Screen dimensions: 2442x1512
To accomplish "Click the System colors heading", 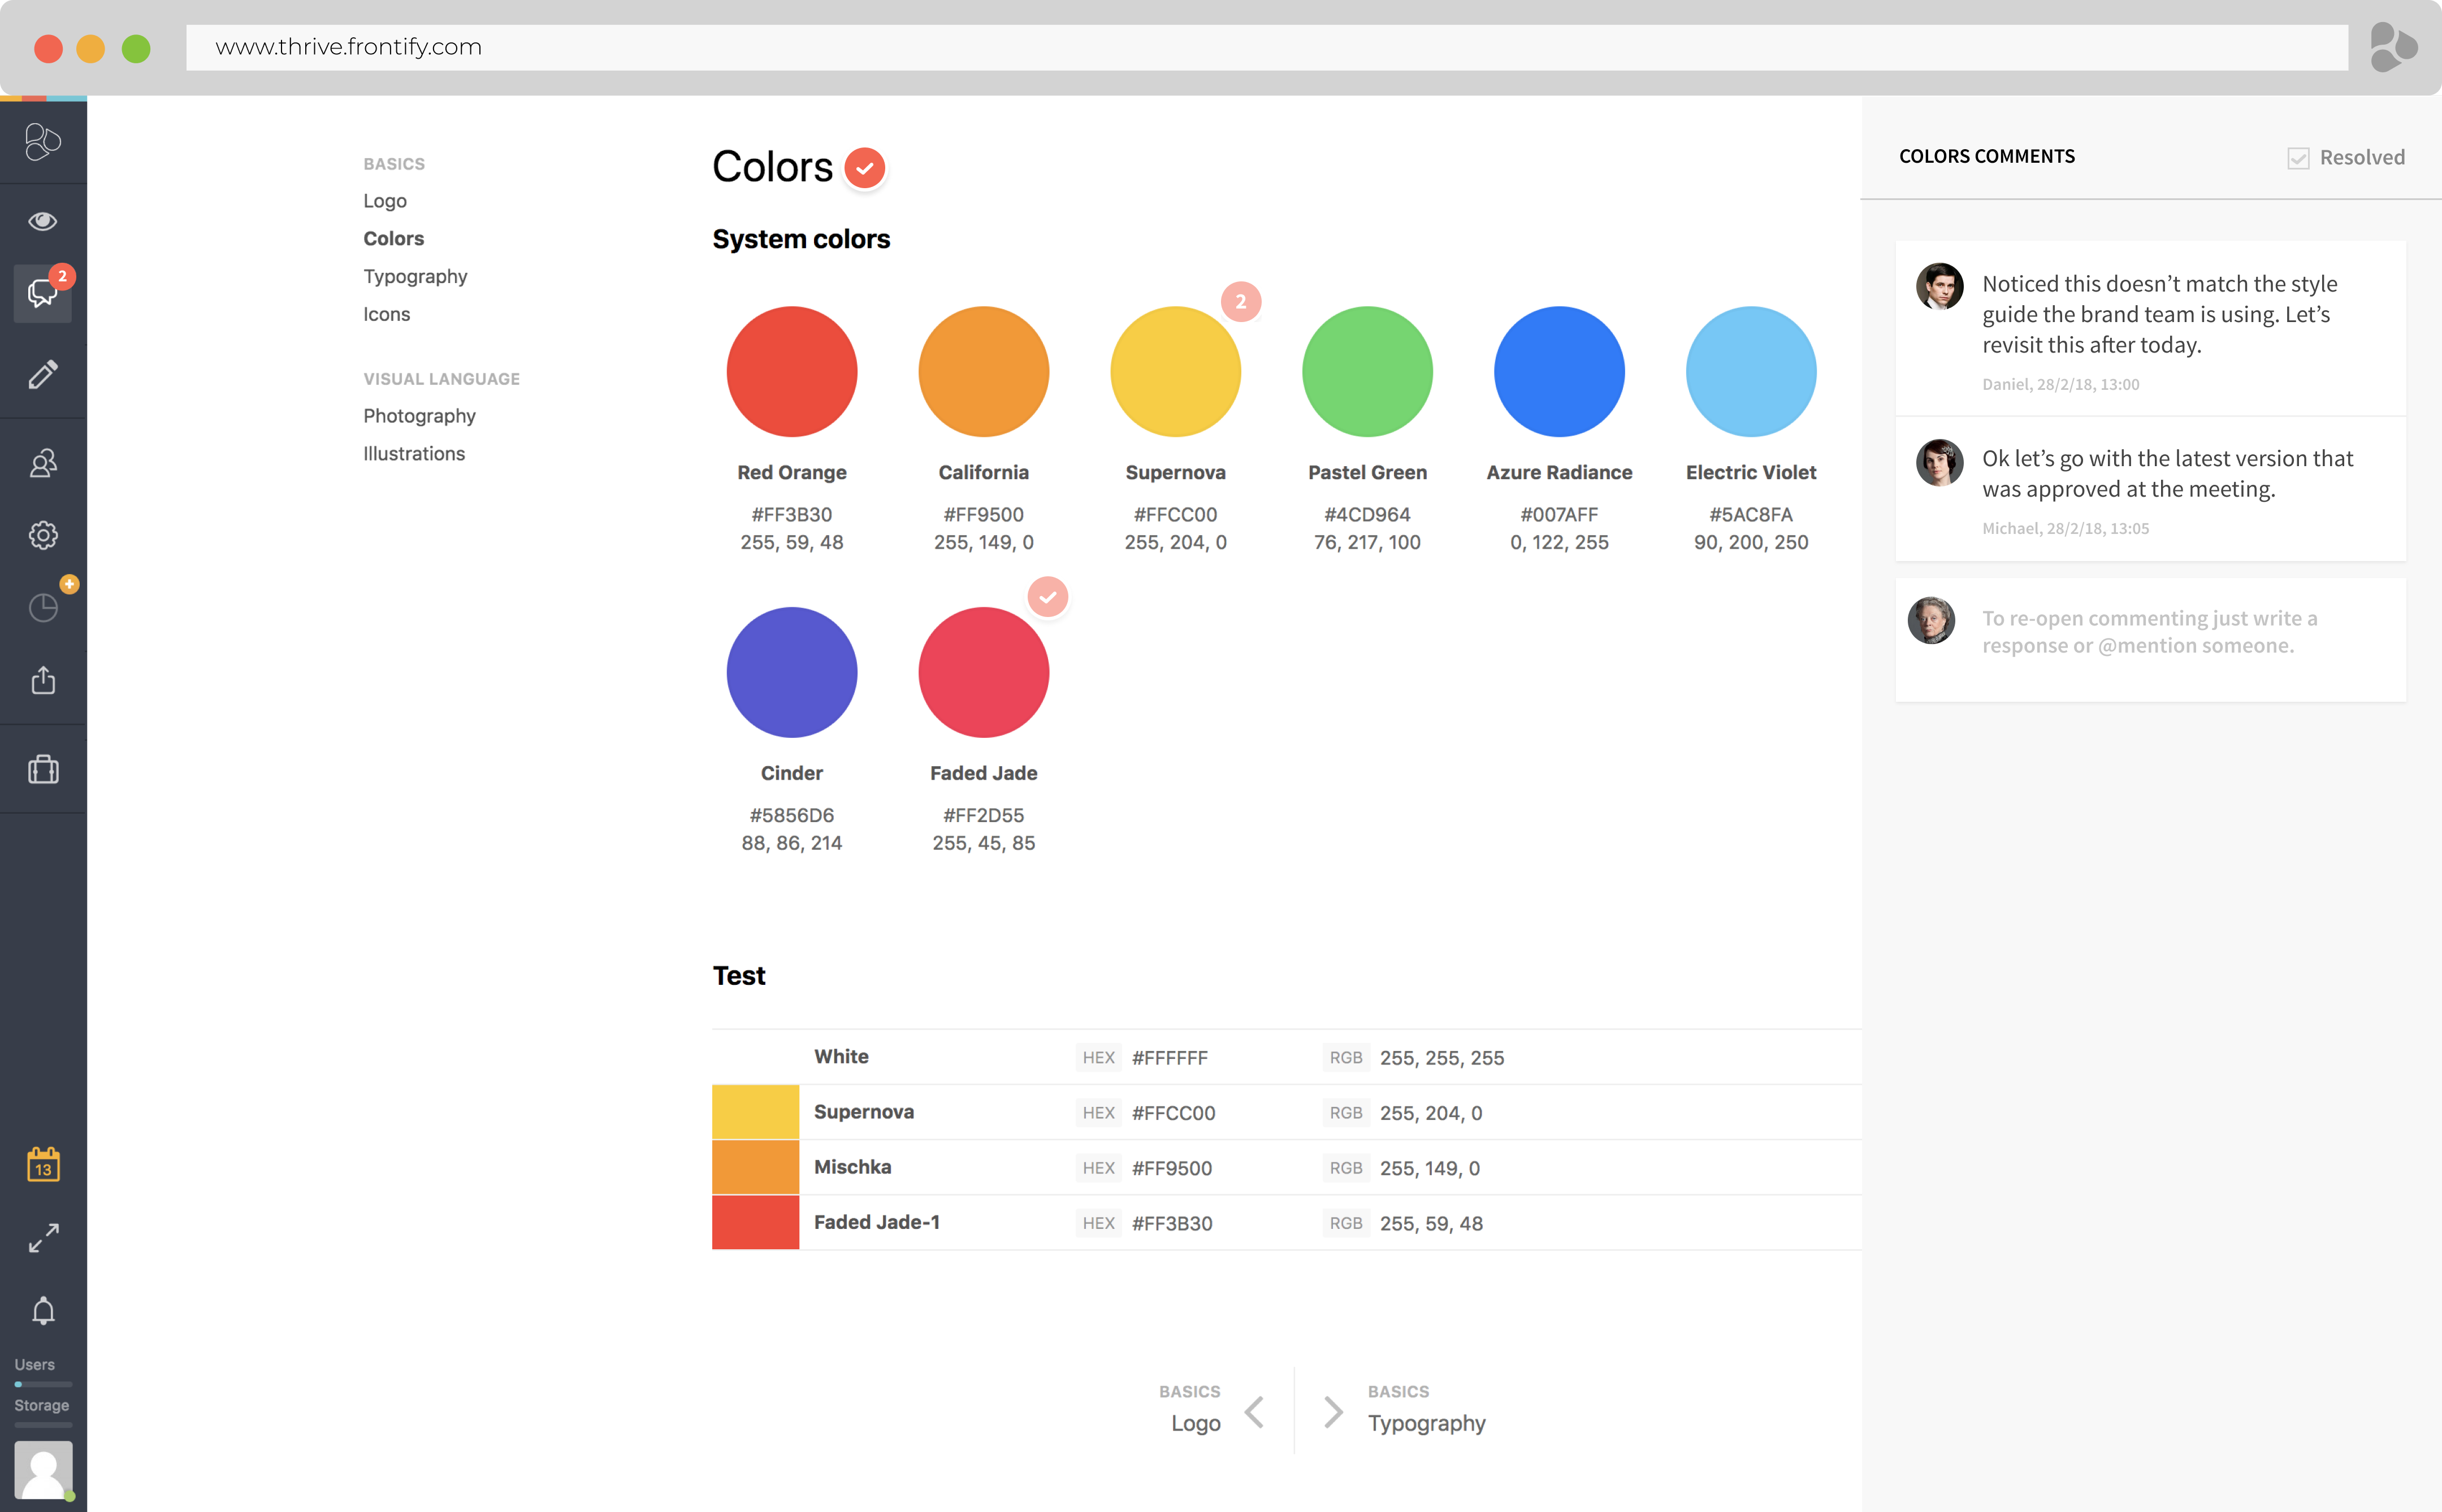I will (800, 239).
